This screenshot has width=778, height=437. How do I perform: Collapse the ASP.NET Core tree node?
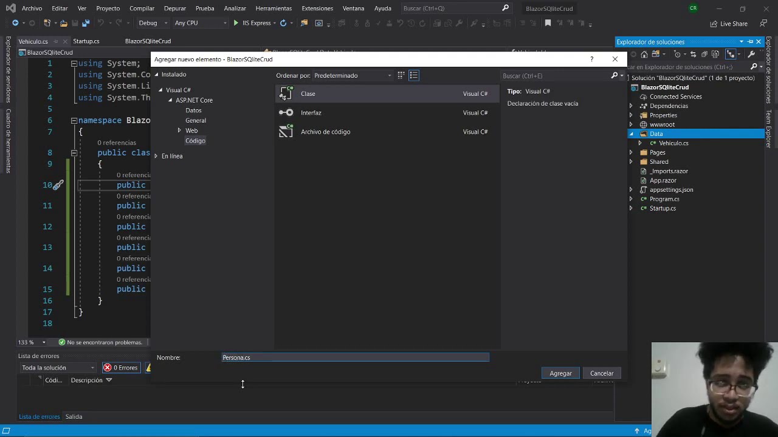[x=170, y=100]
